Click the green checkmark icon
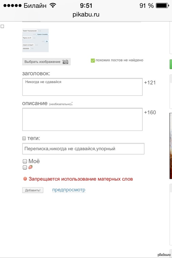This screenshot has width=172, height=258. tap(93, 60)
